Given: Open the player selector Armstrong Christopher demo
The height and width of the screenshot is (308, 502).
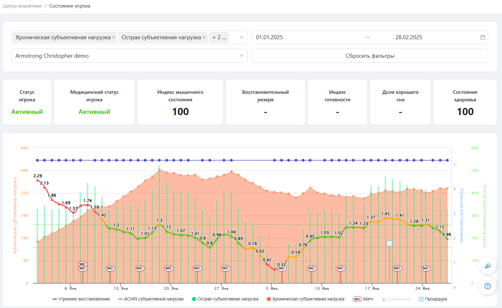Looking at the screenshot, I should pos(129,56).
